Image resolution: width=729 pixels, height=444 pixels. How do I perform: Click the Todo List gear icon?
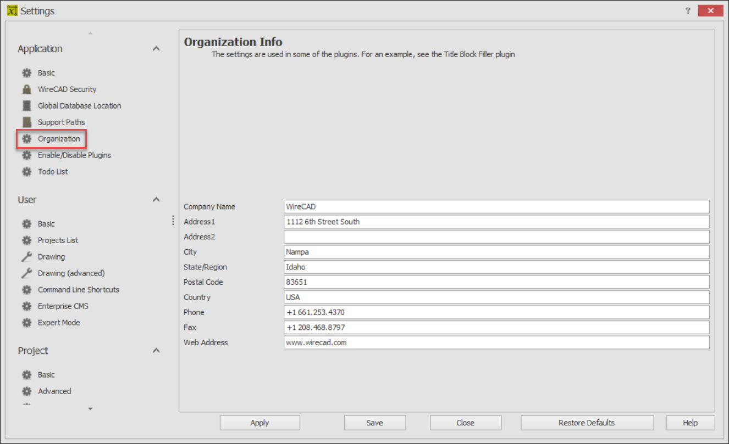(26, 172)
